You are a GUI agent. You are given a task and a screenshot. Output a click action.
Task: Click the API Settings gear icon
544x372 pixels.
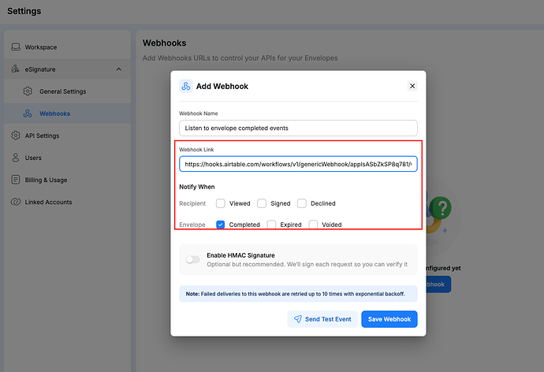click(x=16, y=136)
